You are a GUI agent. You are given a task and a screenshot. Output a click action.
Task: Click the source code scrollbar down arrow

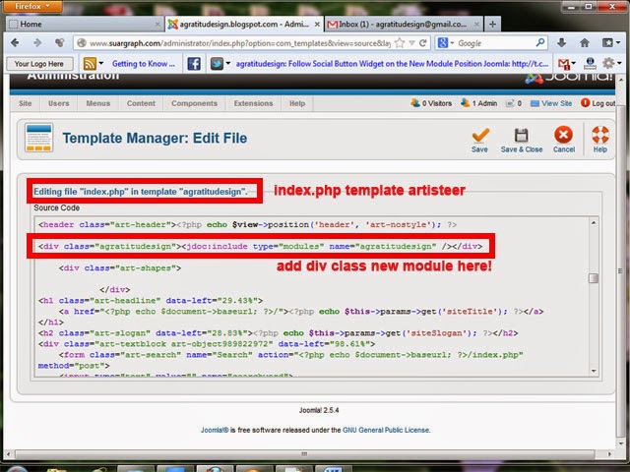pos(594,371)
